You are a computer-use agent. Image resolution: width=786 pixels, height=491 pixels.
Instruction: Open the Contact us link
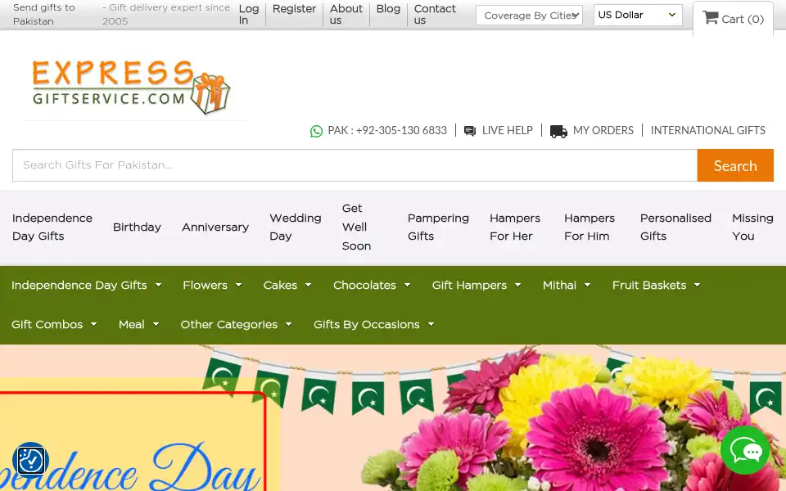click(x=435, y=15)
